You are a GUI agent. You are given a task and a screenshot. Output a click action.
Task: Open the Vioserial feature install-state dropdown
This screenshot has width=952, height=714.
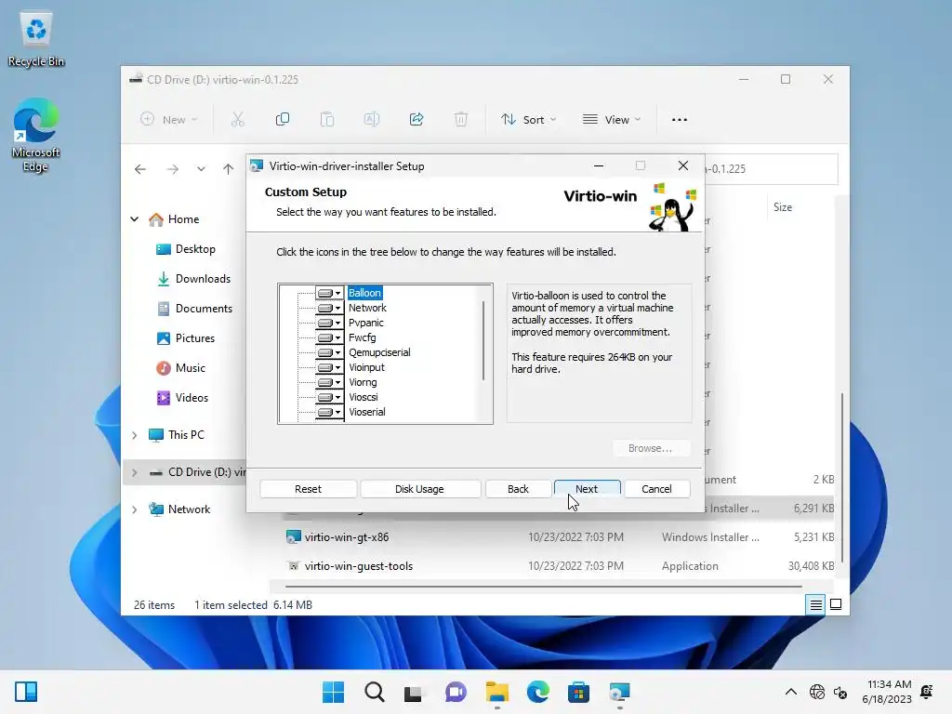(330, 412)
